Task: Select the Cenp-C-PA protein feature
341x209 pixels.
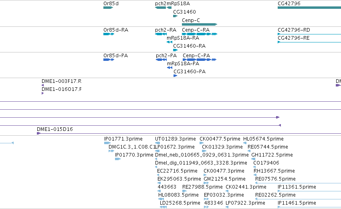Action: [x=200, y=60]
